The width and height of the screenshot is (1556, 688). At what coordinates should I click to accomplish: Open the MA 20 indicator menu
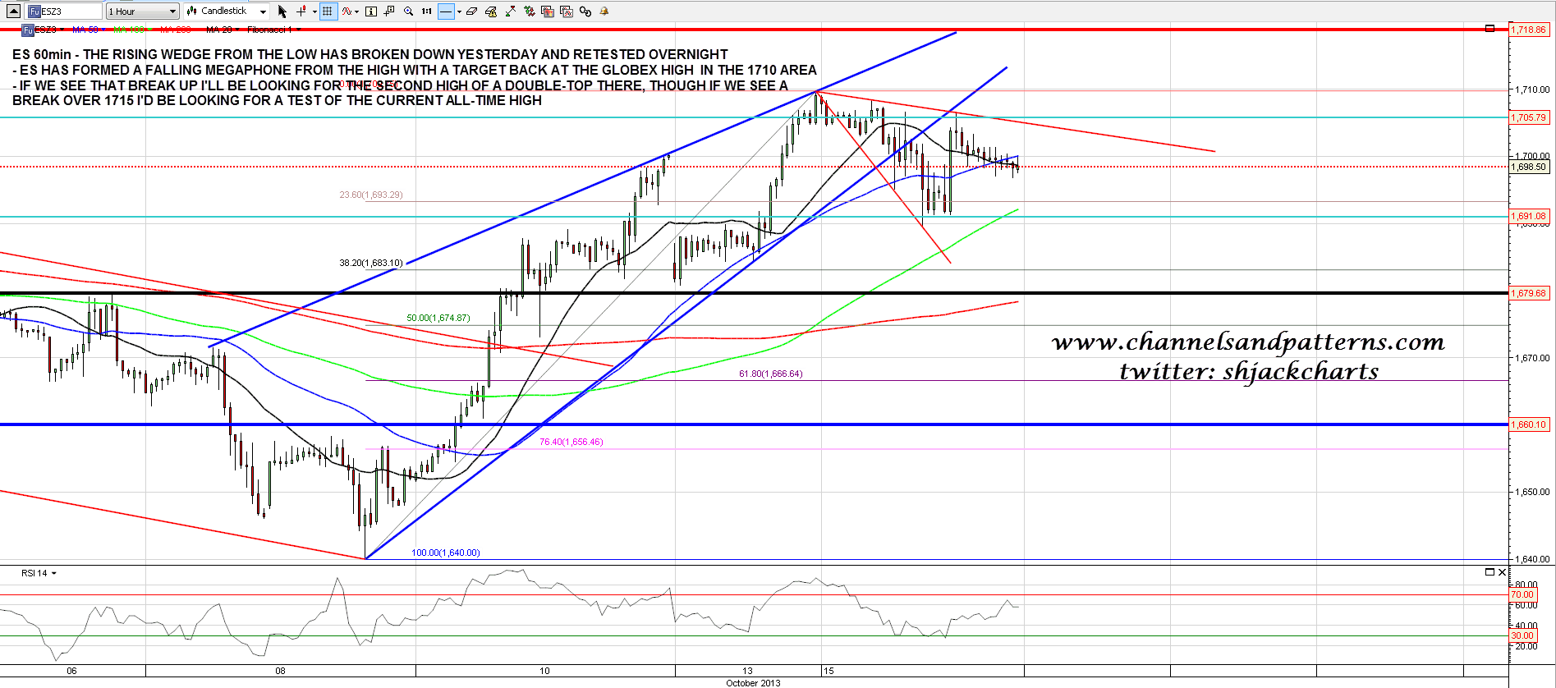coord(222,30)
